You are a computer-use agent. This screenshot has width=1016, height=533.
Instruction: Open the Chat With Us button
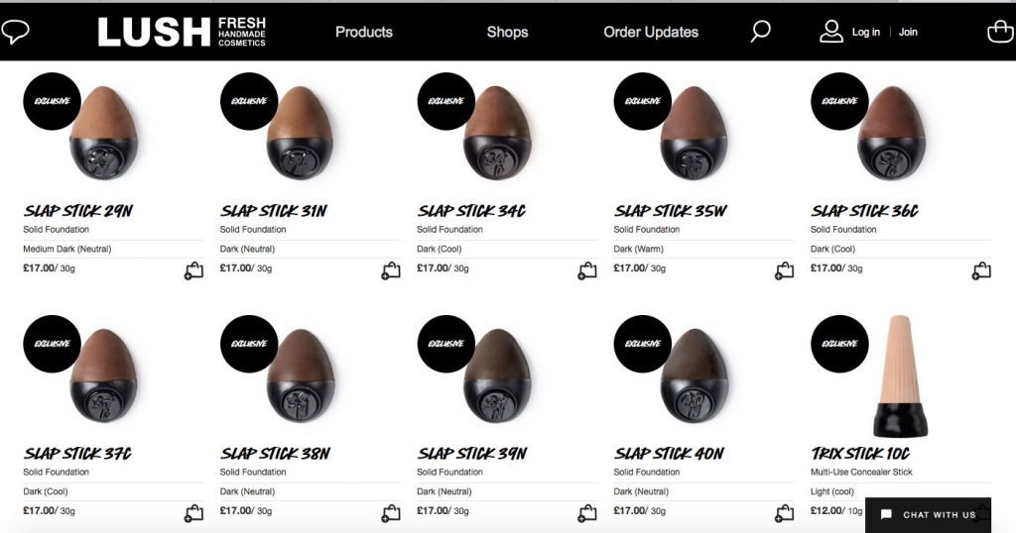point(929,515)
